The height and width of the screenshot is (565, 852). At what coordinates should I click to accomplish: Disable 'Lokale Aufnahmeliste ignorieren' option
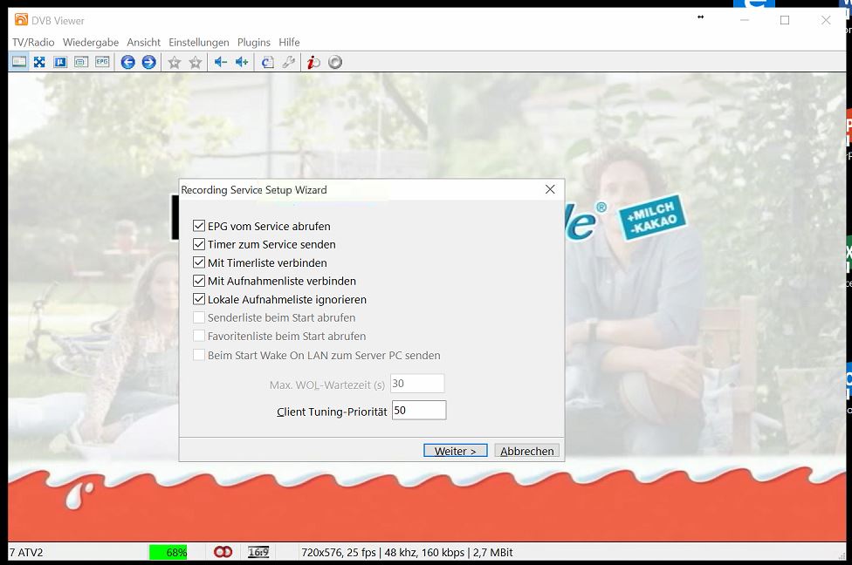[x=199, y=300]
